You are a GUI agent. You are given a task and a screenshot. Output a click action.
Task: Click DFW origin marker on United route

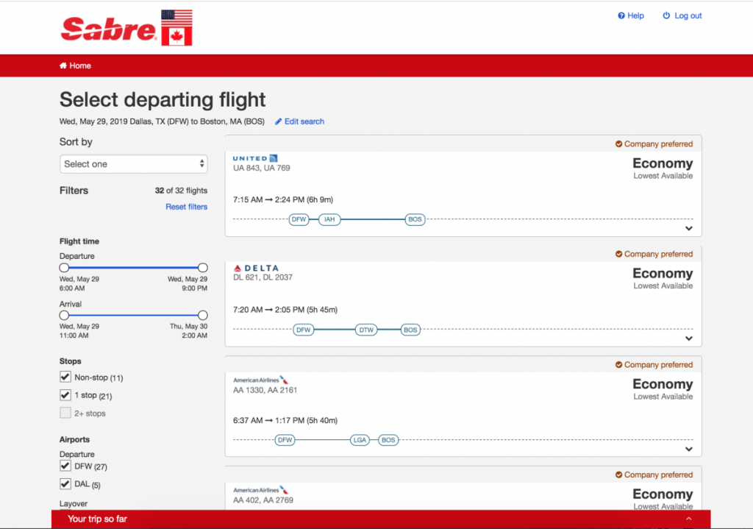(x=299, y=219)
